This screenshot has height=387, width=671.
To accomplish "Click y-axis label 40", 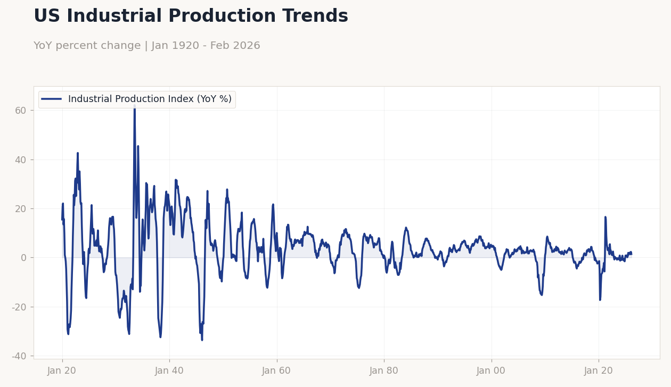I will tap(21, 159).
